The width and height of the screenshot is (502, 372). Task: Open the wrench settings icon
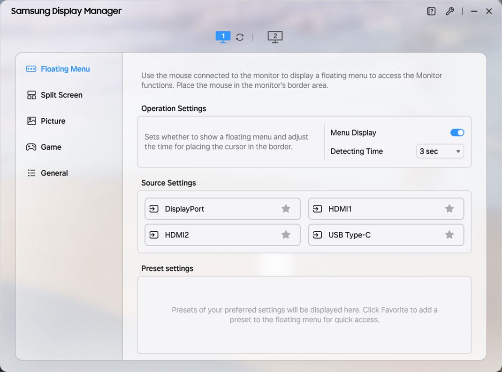click(x=450, y=12)
